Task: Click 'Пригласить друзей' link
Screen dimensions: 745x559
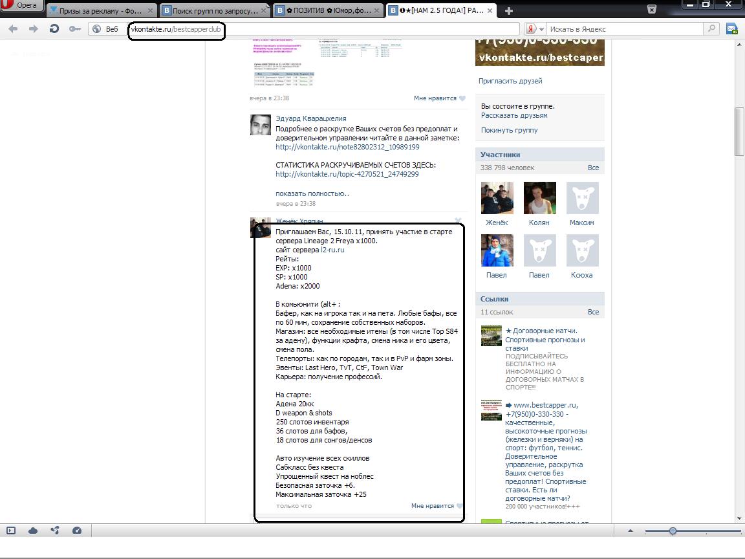Action: click(x=510, y=81)
